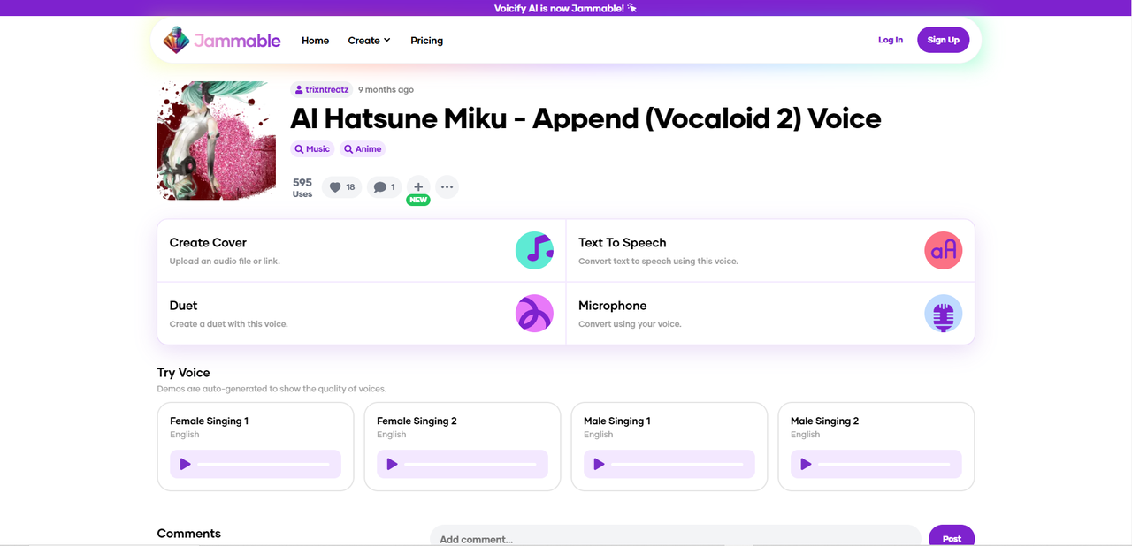Open the Duet option
This screenshot has width=1132, height=546.
pyautogui.click(x=361, y=314)
